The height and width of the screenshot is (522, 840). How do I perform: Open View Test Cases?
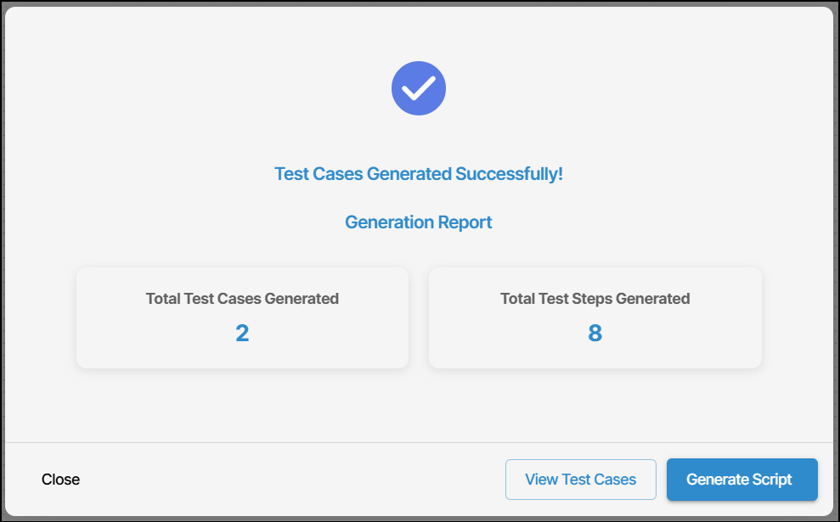point(581,480)
